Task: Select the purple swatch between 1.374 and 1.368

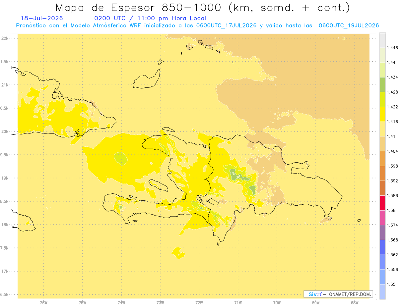Action: 382,232
